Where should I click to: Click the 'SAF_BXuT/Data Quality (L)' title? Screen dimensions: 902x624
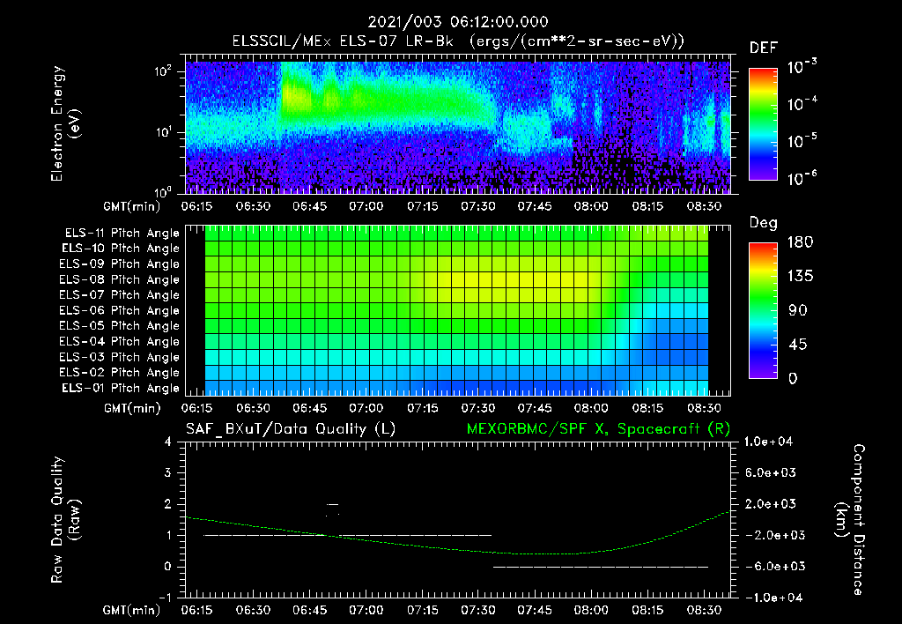tap(291, 429)
